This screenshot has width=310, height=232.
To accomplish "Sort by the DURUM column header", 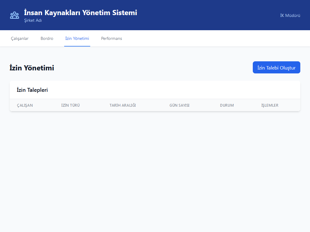I will pos(227,105).
